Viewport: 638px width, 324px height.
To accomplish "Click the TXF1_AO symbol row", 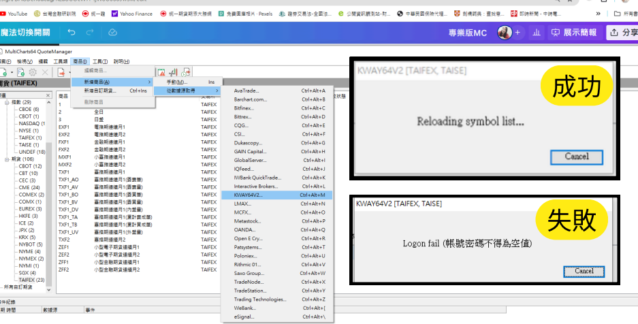I will (x=138, y=179).
